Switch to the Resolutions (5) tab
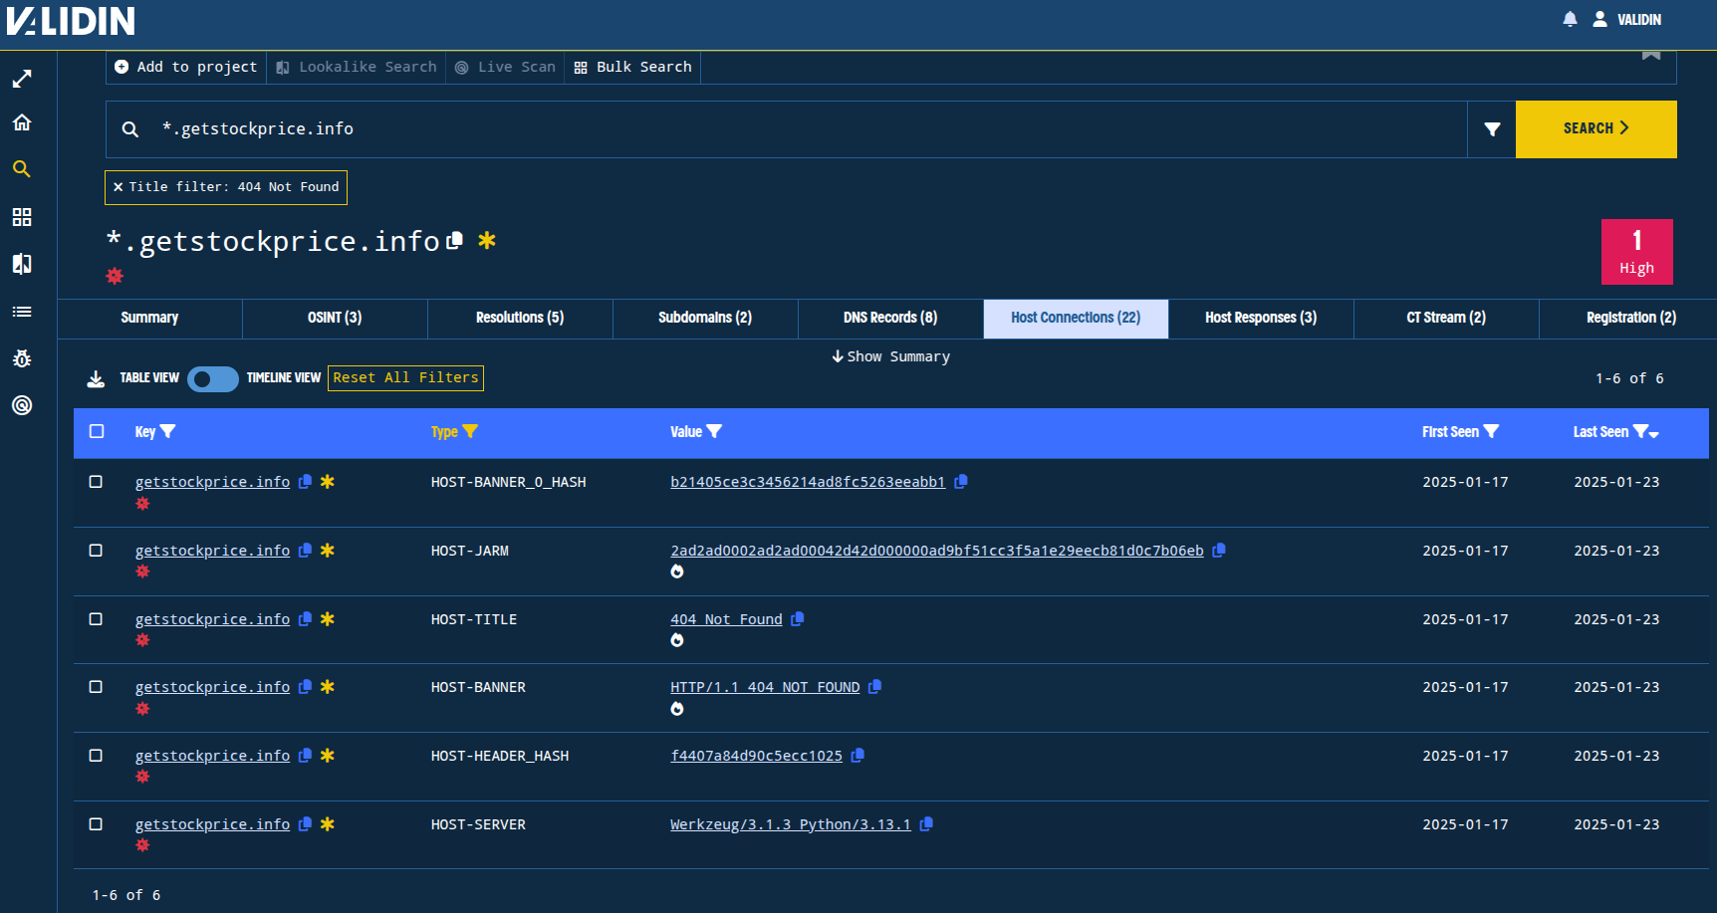This screenshot has width=1717, height=913. [x=520, y=319]
